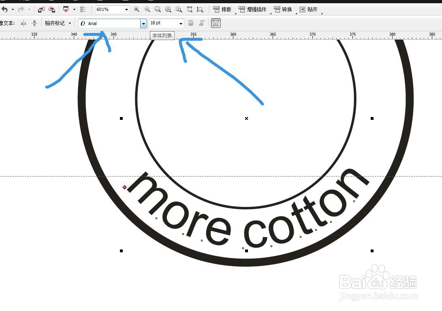Click the red text-on-path offset handle

pyautogui.click(x=125, y=187)
